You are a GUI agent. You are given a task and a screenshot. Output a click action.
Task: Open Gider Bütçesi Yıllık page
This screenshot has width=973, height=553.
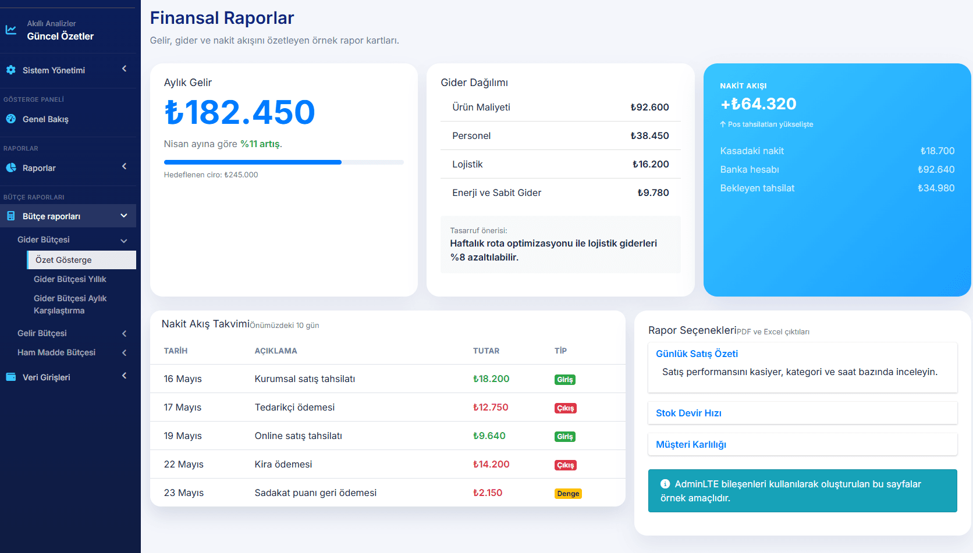tap(70, 279)
